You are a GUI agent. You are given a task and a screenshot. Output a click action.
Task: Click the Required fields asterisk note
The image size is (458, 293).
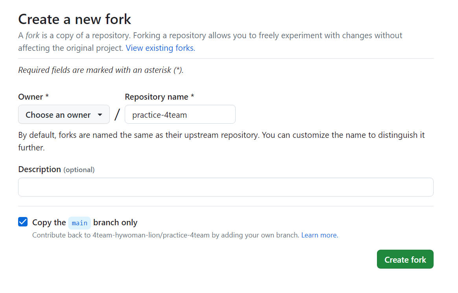101,70
